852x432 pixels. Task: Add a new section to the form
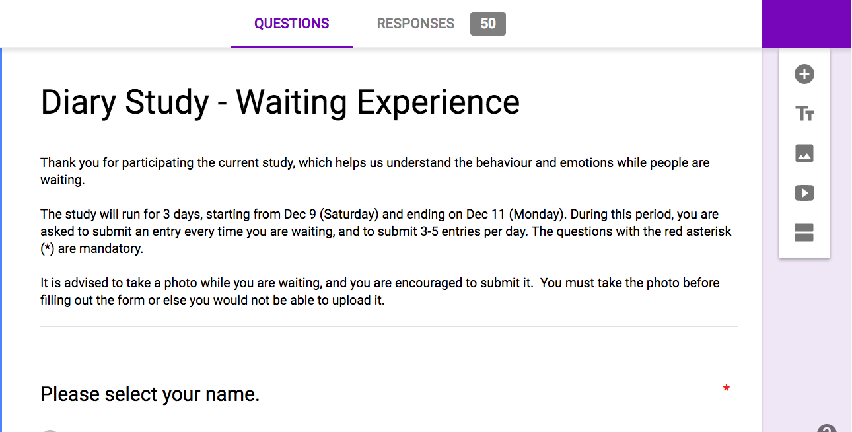(x=804, y=233)
